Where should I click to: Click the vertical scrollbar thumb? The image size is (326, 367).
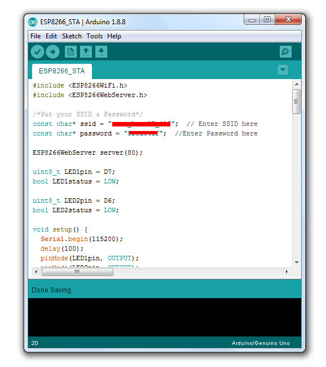(x=297, y=102)
